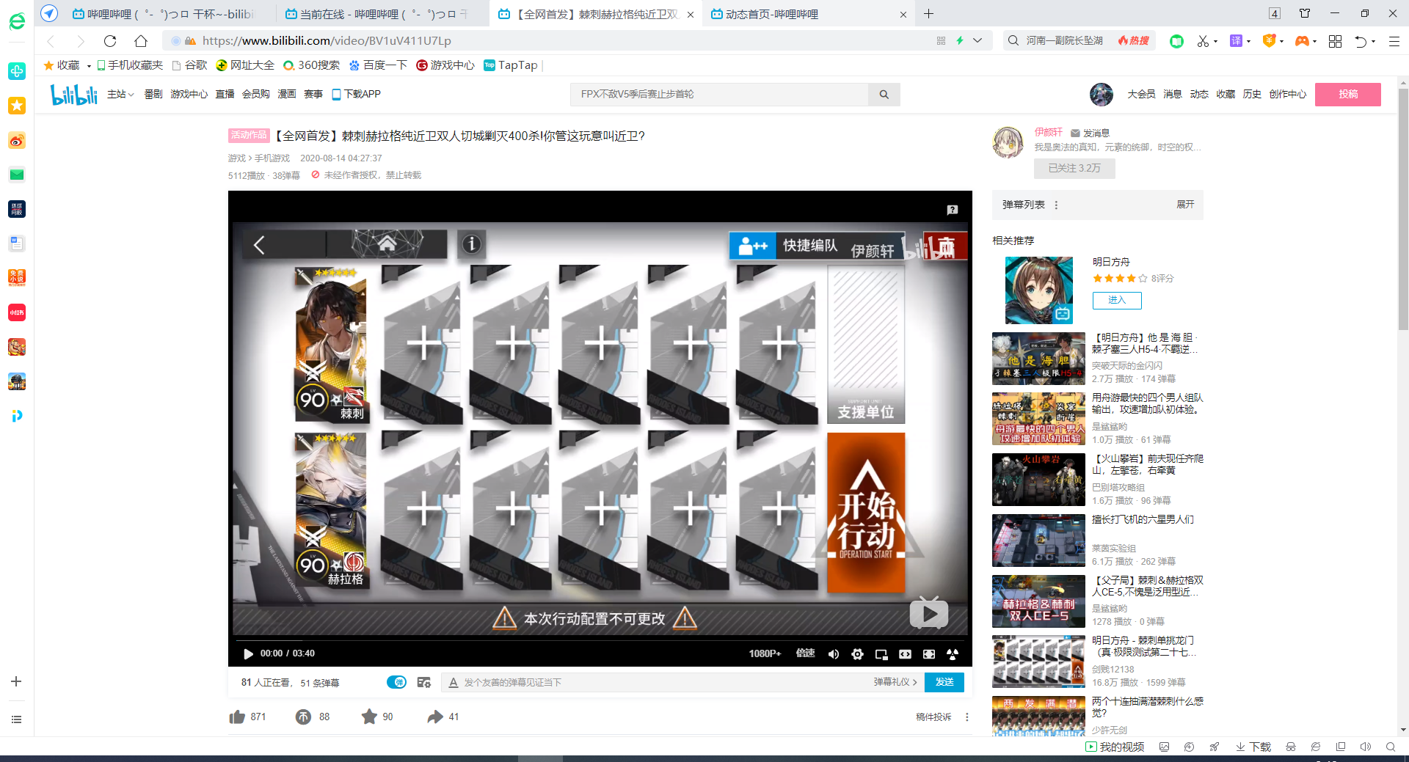Expand 收藏 bookmarks dropdown arrow
Image resolution: width=1409 pixels, height=762 pixels.
(89, 66)
